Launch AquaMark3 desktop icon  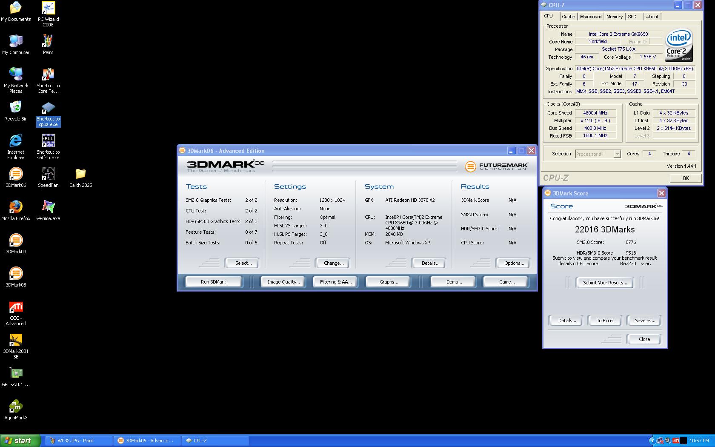tap(16, 410)
